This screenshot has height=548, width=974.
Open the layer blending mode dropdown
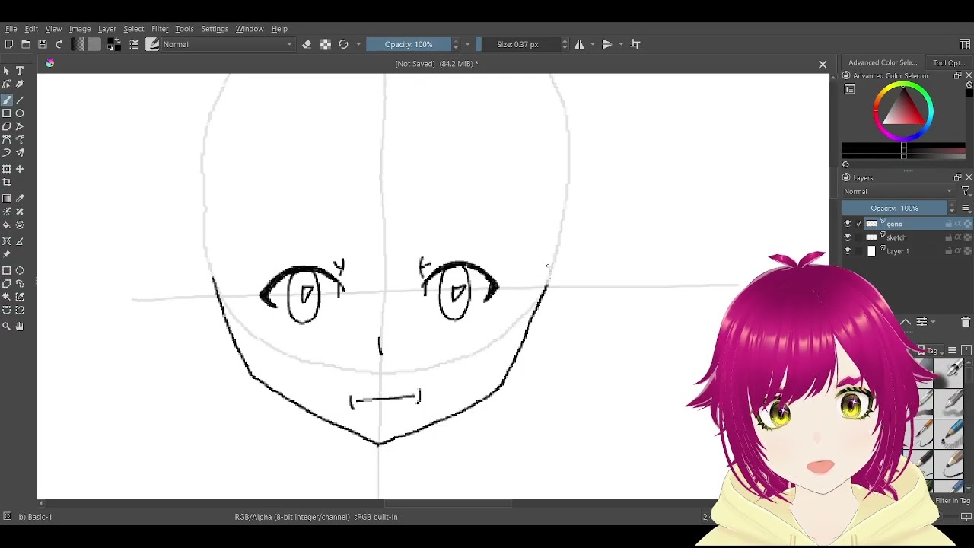(x=898, y=192)
